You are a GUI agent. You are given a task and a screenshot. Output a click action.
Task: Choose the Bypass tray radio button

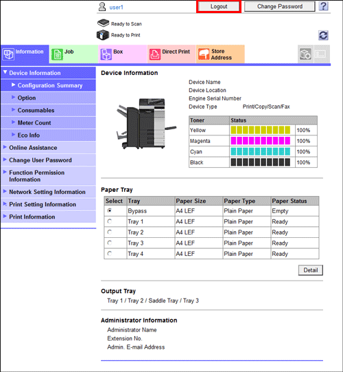(109, 210)
